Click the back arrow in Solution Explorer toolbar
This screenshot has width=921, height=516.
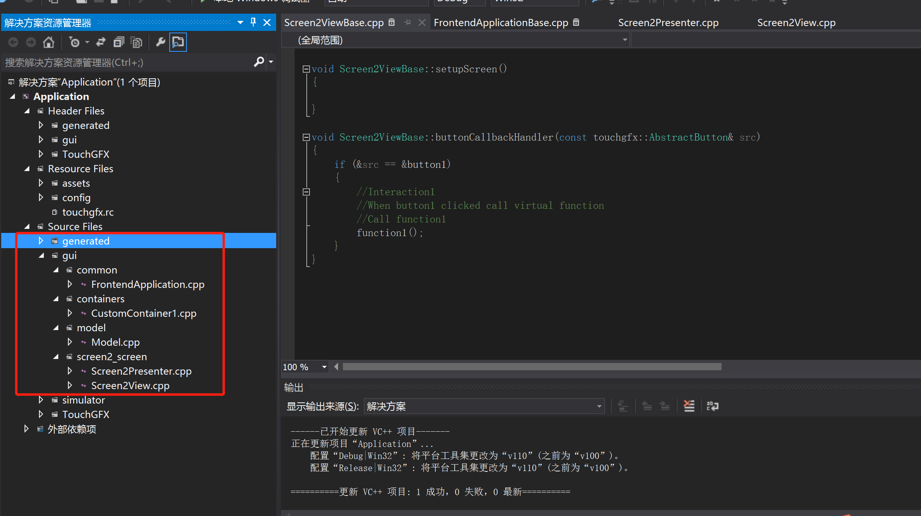click(13, 42)
